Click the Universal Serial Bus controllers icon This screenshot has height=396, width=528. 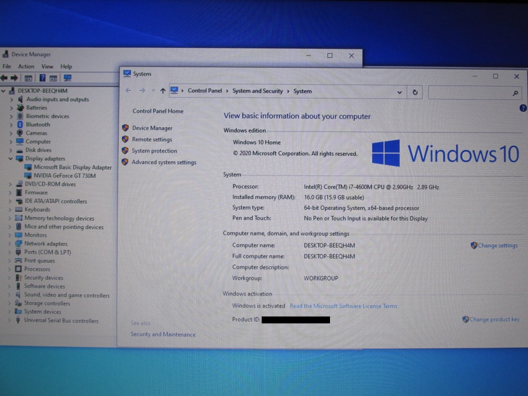coord(18,320)
